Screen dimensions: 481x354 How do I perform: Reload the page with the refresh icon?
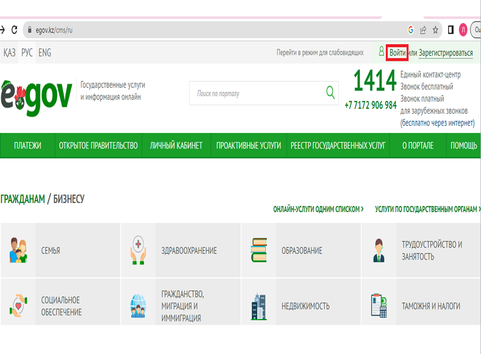[14, 29]
